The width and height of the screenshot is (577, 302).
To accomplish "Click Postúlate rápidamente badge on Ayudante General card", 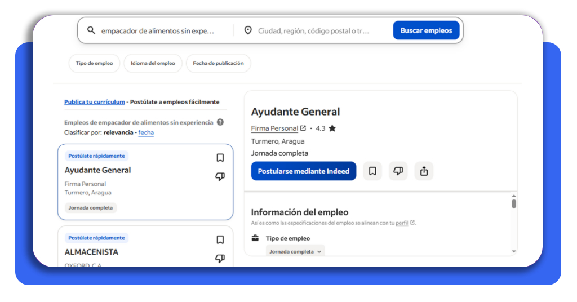I will point(96,156).
